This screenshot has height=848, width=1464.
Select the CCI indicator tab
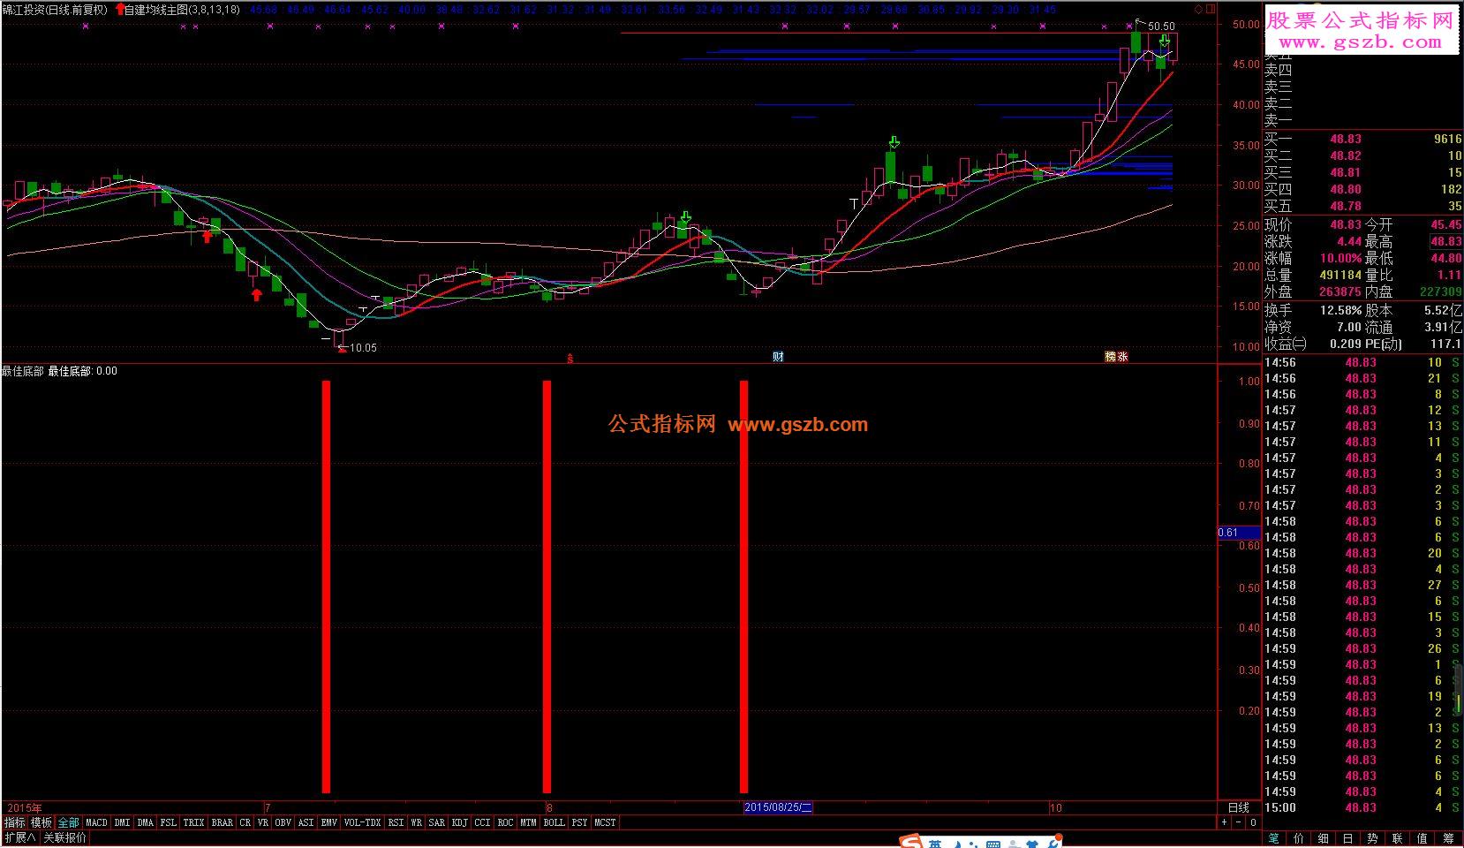(x=482, y=822)
